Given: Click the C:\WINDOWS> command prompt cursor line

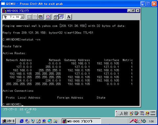Looking at the screenshot, I should [13, 104].
